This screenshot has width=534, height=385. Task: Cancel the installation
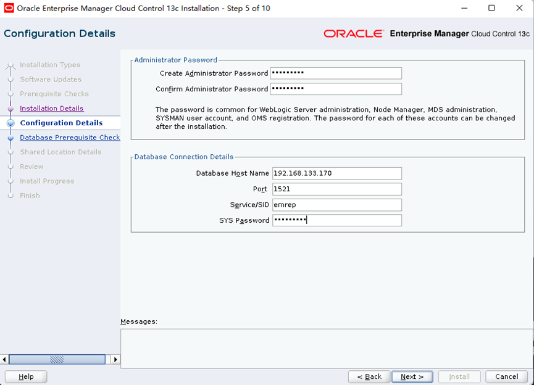pyautogui.click(x=506, y=376)
